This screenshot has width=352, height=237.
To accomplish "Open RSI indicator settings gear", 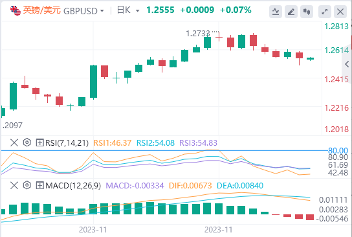I will pyautogui.click(x=27, y=142).
